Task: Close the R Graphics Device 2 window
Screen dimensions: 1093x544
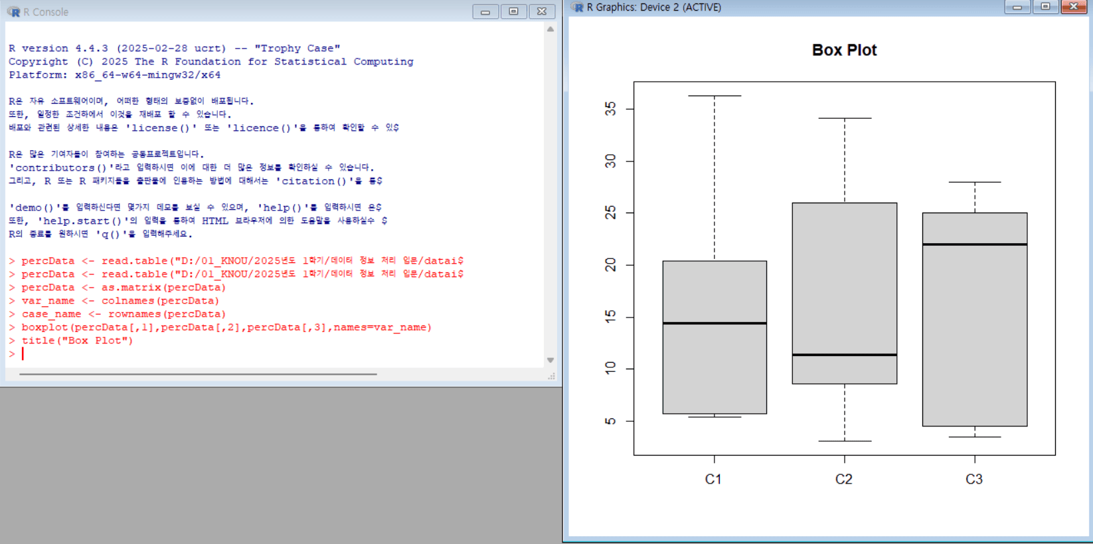Action: [1074, 7]
